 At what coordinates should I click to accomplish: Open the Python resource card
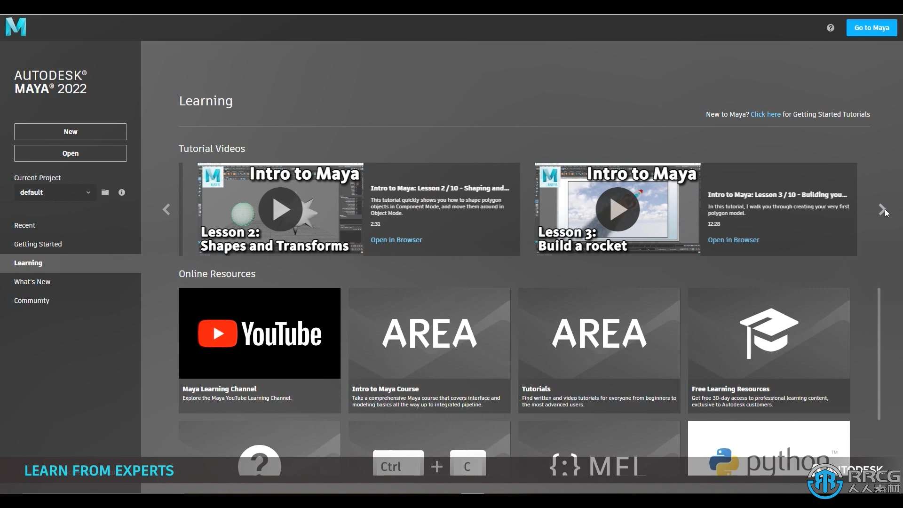coord(769,448)
